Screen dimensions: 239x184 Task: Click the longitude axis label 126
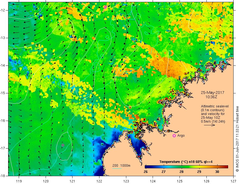tap(206, 181)
